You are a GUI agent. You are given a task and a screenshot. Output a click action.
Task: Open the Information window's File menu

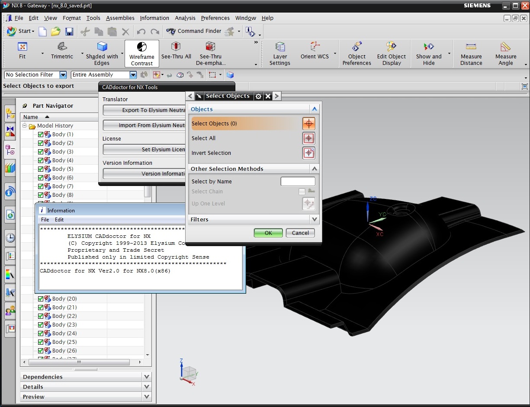45,220
